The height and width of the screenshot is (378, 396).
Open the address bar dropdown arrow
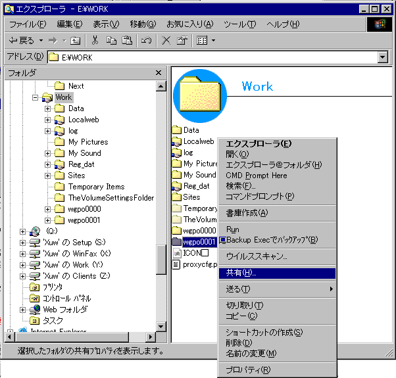[383, 57]
